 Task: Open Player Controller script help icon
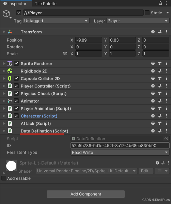pyautogui.click(x=153, y=86)
